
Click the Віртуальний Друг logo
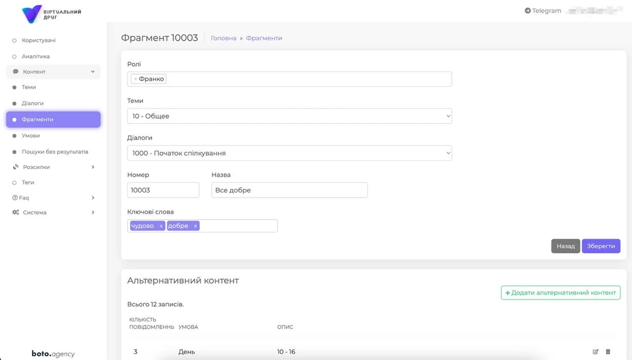[x=51, y=14]
